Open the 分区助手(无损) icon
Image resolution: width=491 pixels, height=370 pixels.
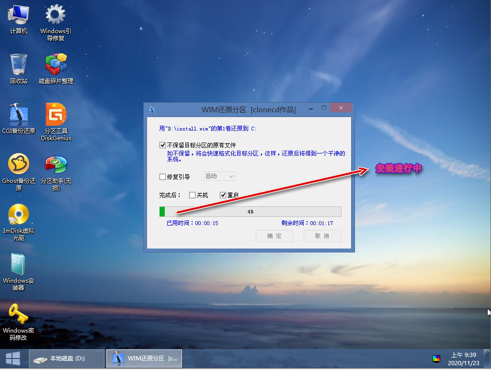(56, 165)
